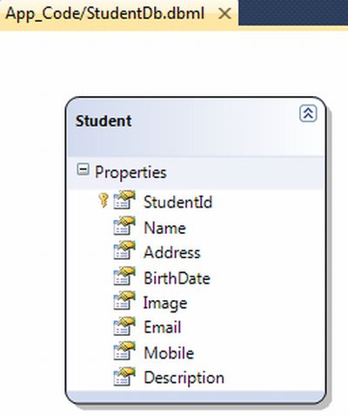Image resolution: width=348 pixels, height=417 pixels.
Task: Click the Properties section header label
Action: 130,173
